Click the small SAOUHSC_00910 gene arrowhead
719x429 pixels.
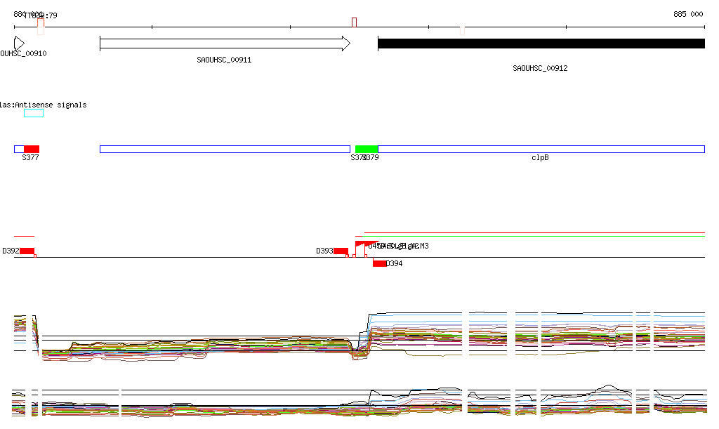pyautogui.click(x=19, y=44)
